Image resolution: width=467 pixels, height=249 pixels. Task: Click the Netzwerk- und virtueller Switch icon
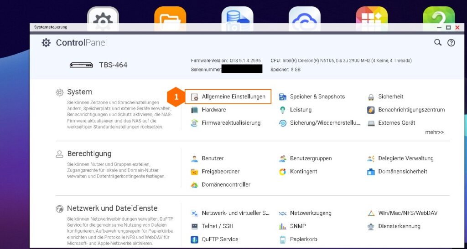point(194,213)
